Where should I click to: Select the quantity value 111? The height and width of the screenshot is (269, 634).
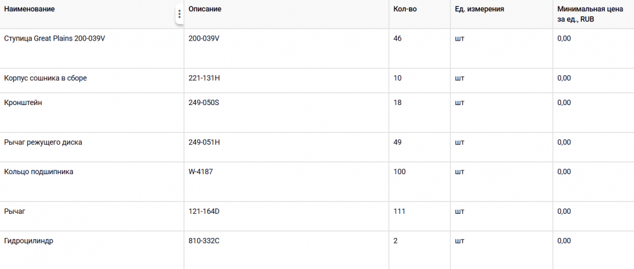tap(399, 211)
